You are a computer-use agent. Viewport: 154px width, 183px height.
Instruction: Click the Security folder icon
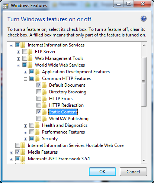tap(37, 139)
